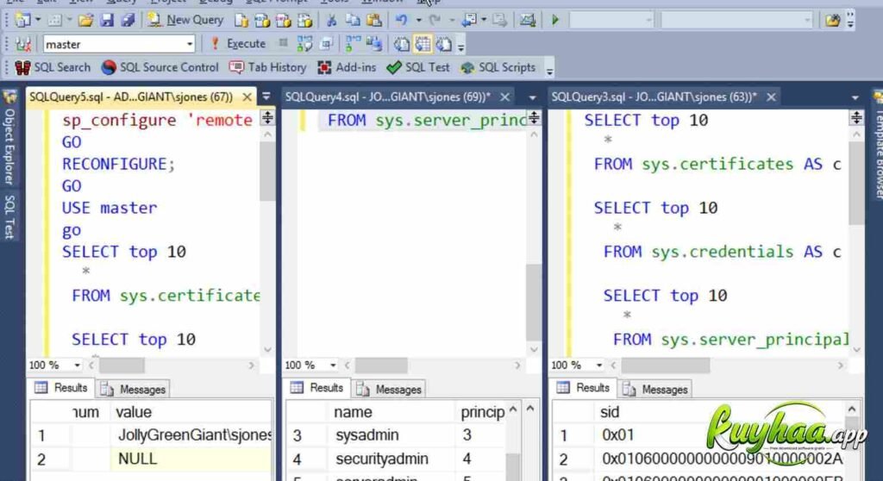Toggle the highlighted Results to Grid icon
This screenshot has width=883, height=481.
coord(423,44)
